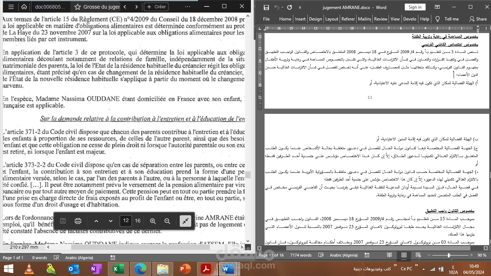Switch to Web Layout view
491x276 pixels.
(x=419, y=255)
